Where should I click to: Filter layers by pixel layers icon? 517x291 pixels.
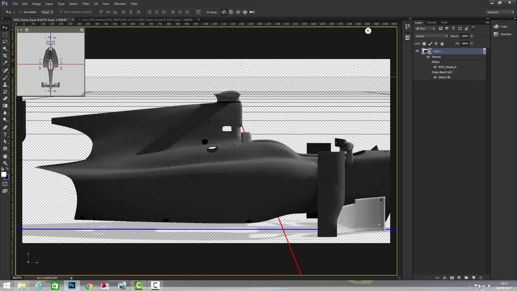tap(440, 28)
